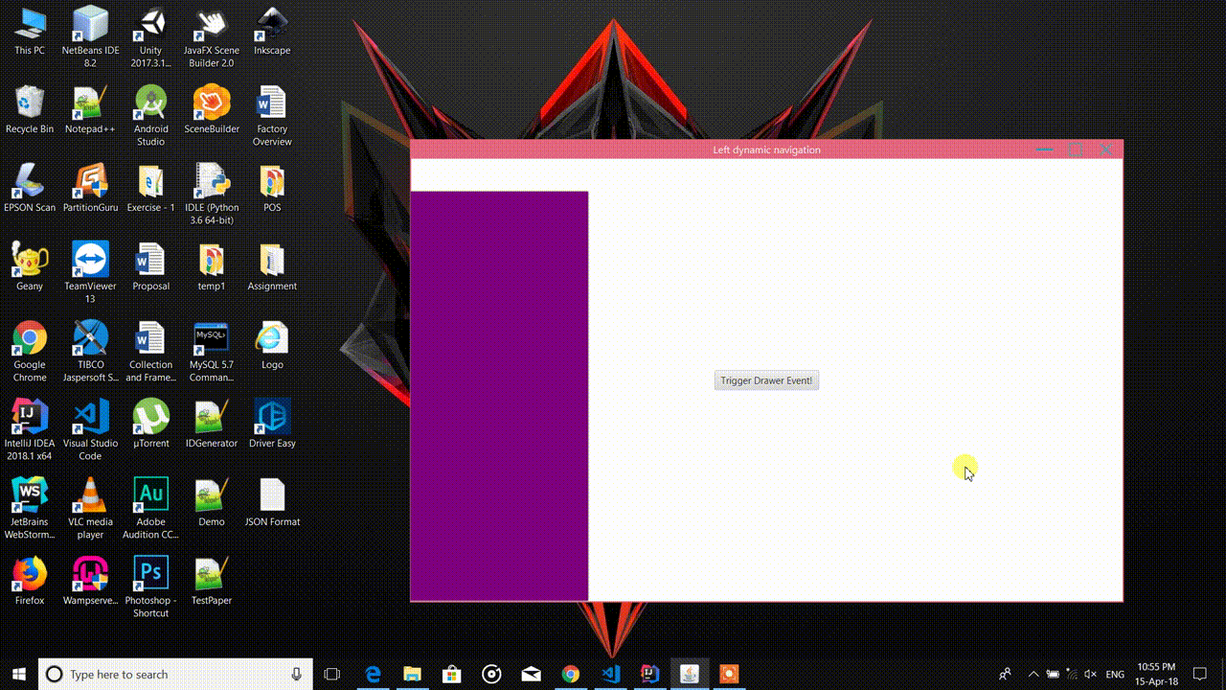Check battery status from the system tray
The width and height of the screenshot is (1226, 690).
[1053, 675]
